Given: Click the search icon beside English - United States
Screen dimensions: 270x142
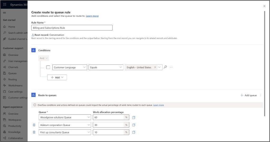Looking at the screenshot, I should [165, 67].
